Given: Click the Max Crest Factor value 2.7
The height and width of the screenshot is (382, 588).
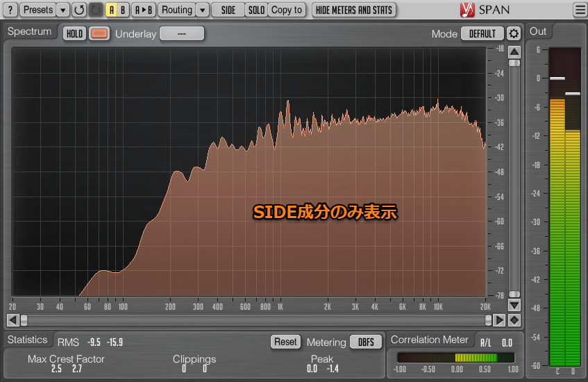Looking at the screenshot, I should coord(77,369).
